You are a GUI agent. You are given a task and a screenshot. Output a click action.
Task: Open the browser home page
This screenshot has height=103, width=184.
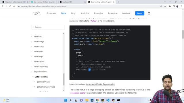click(14, 6)
